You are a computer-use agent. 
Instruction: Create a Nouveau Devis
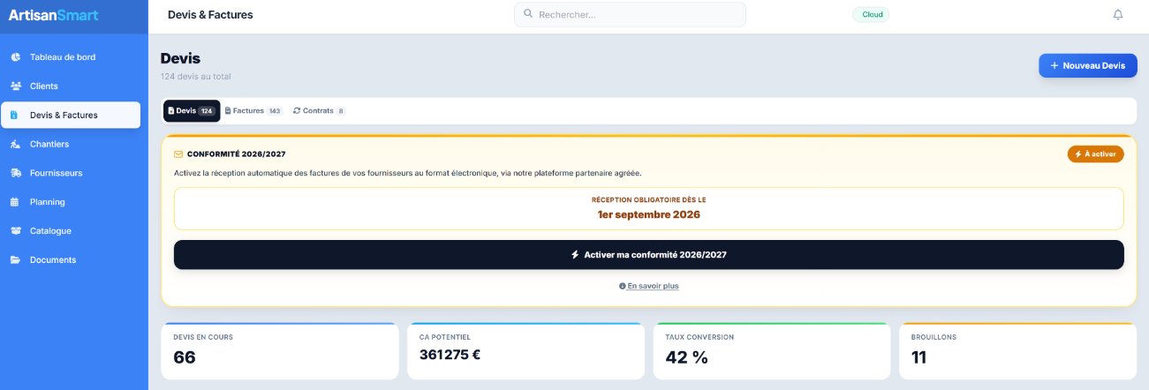[1087, 66]
